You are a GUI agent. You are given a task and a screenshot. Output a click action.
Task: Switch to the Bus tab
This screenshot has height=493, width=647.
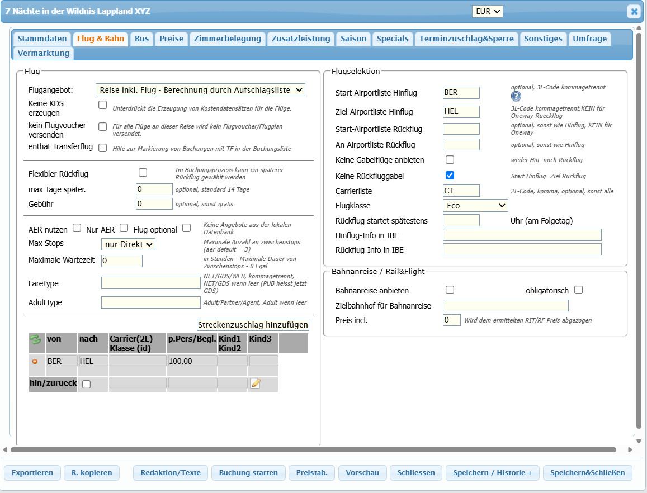point(141,39)
